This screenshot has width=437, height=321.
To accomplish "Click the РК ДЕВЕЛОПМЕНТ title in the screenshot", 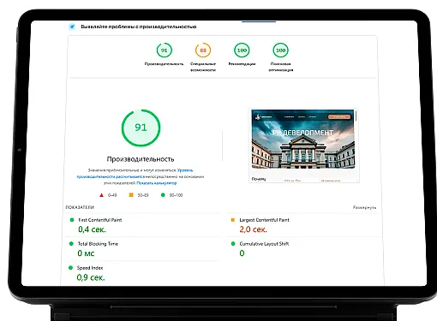I will tap(302, 133).
